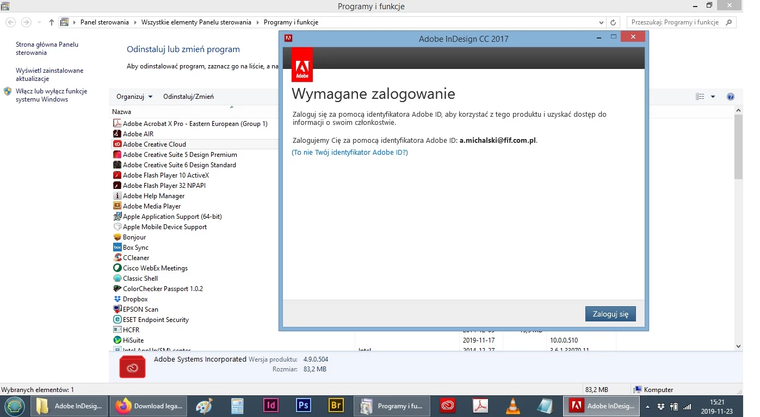Image resolution: width=760 pixels, height=417 pixels.
Task: Click the change view icon
Action: (700, 97)
